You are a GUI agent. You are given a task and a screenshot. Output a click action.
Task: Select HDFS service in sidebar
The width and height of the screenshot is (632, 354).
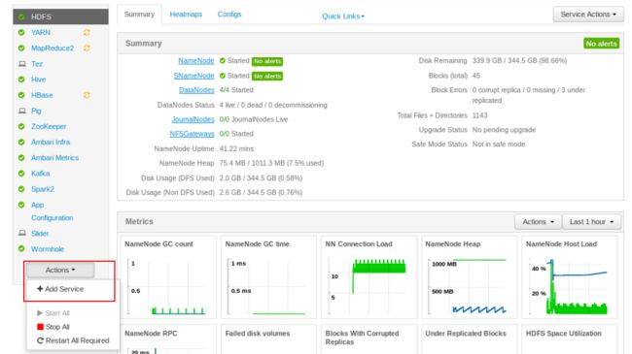[x=60, y=16]
